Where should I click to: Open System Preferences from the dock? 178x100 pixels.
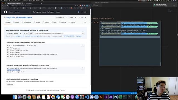click(x=82, y=97)
